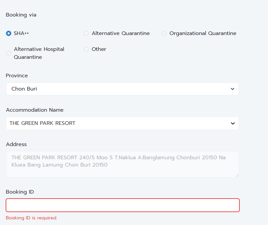Click the "Booking ID is required" error text
Viewport: 268px width, 225px height.
pos(31,218)
